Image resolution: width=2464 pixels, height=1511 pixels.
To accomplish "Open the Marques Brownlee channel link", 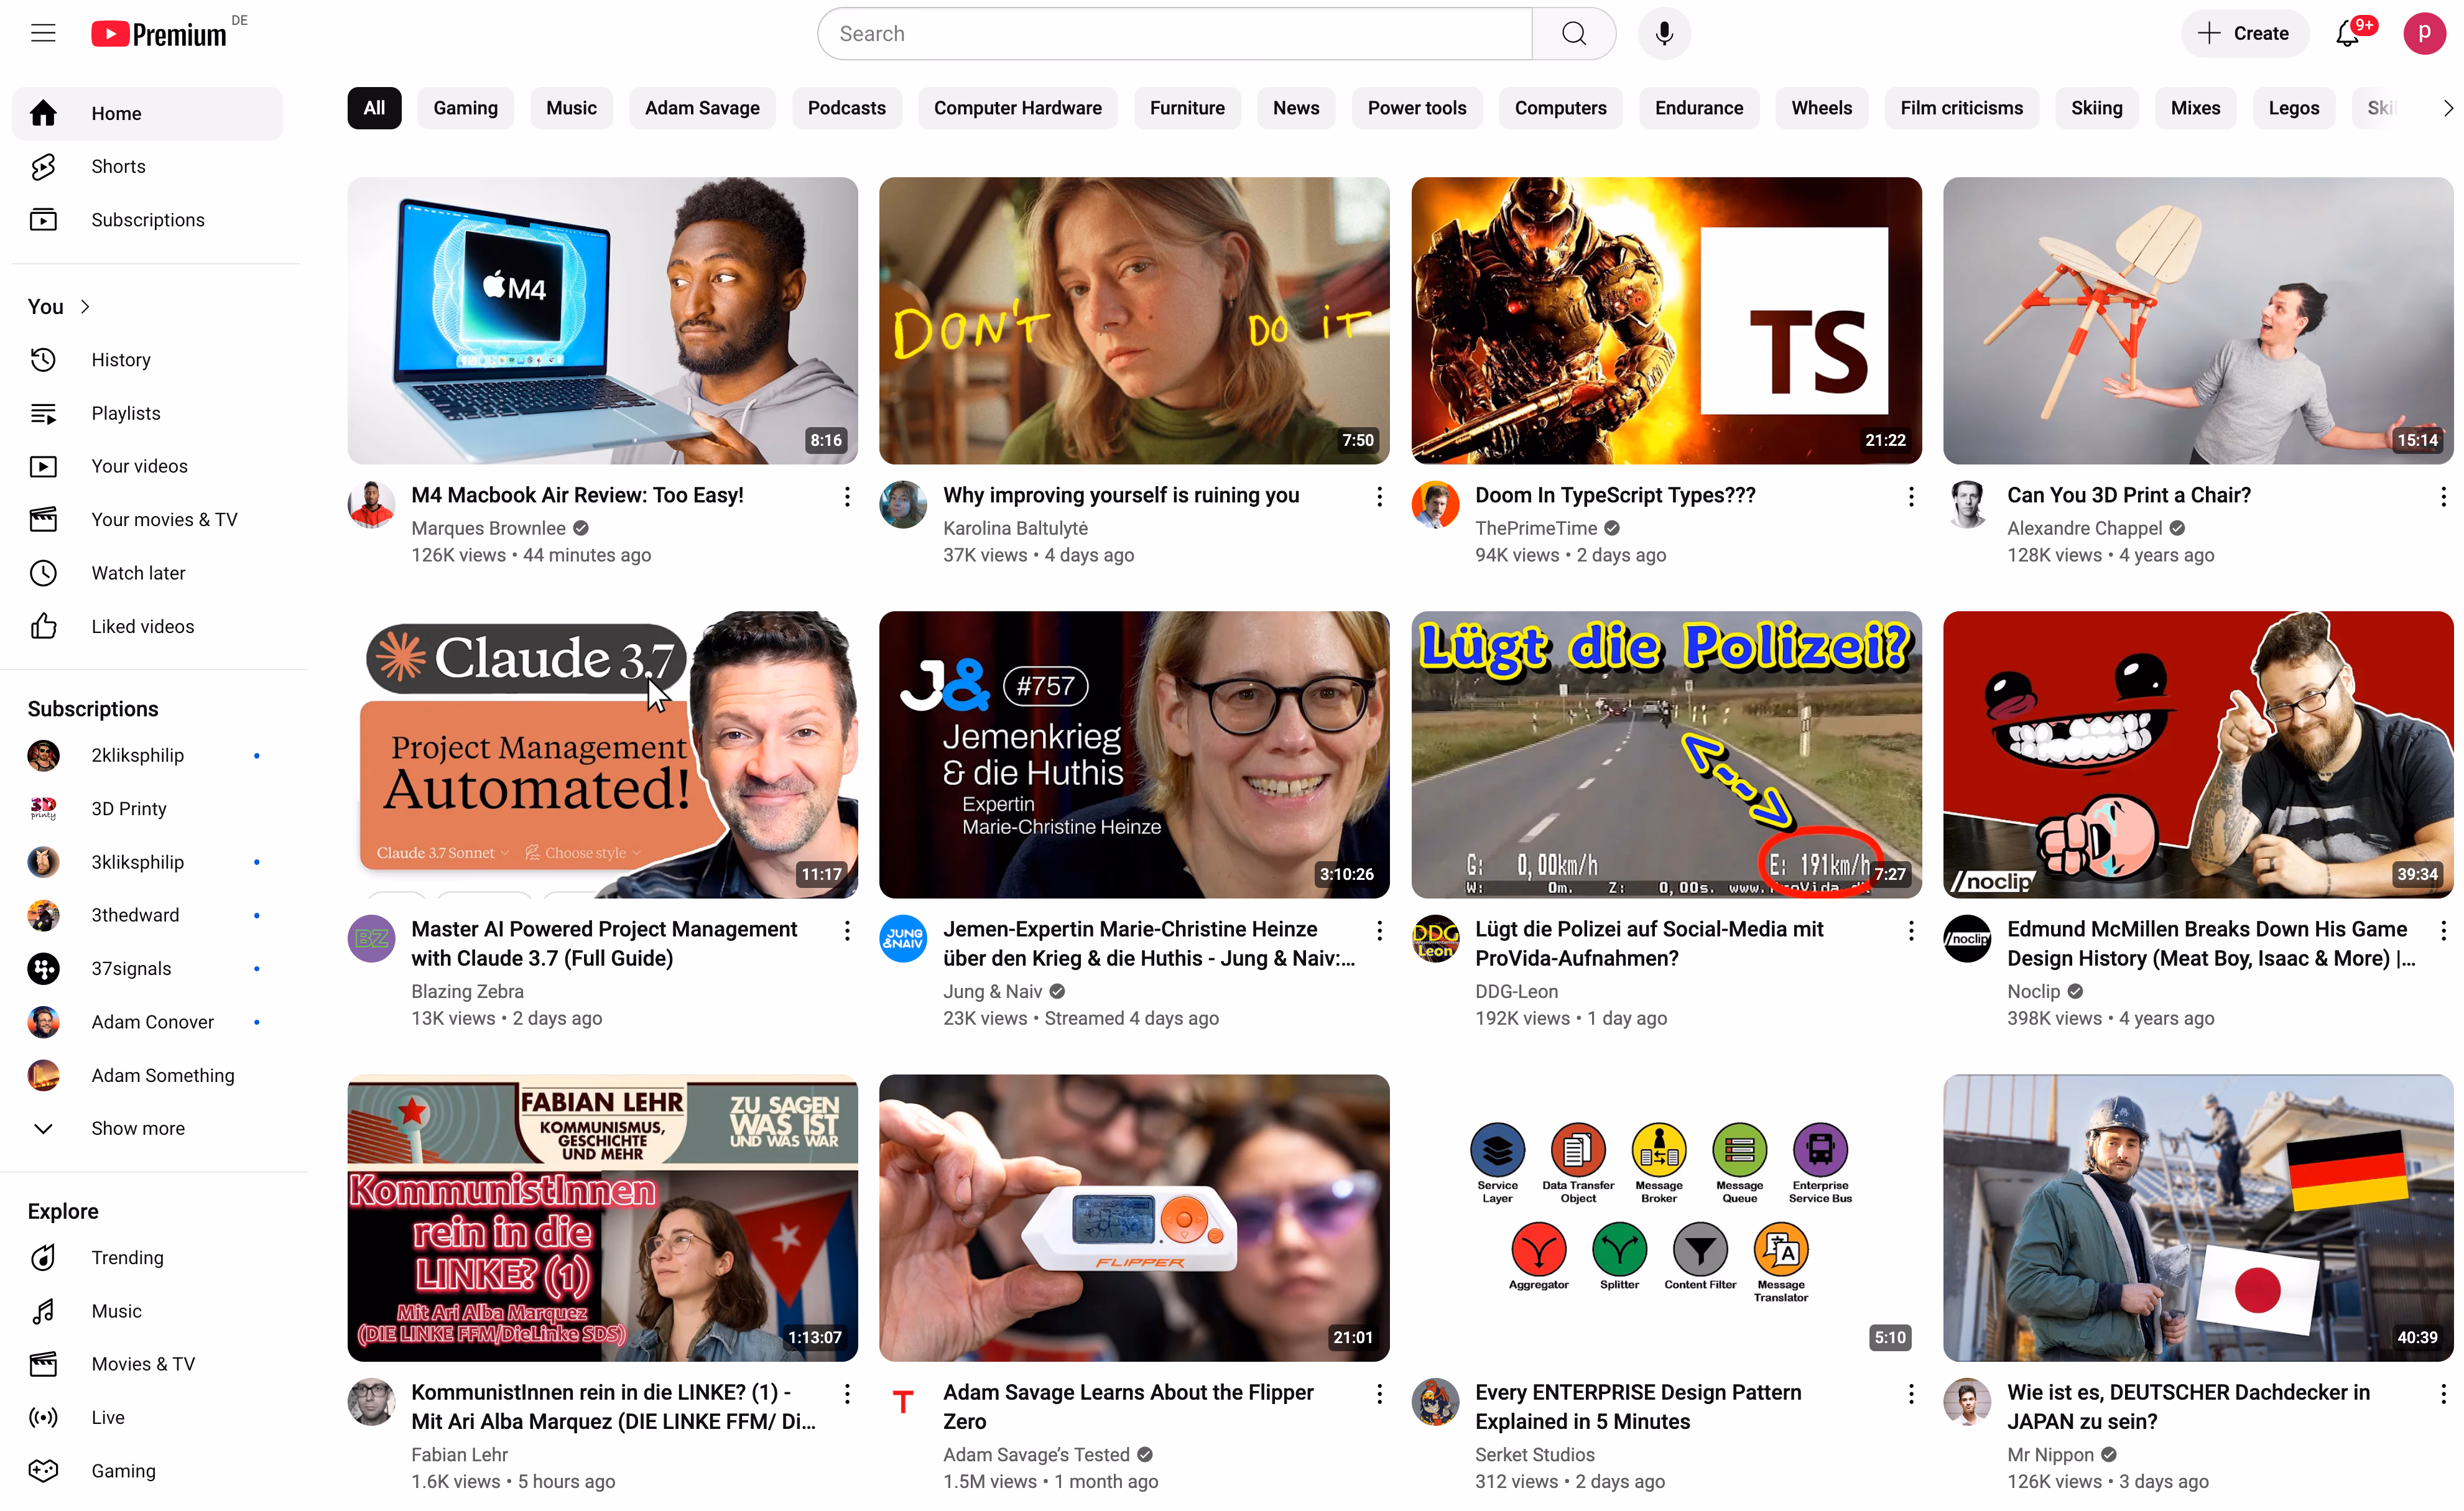I will click(x=488, y=528).
